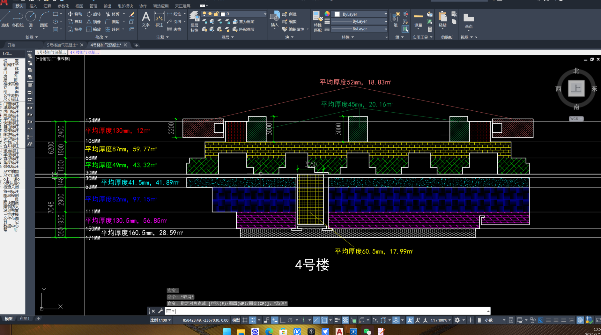601x335 pixels.
Task: Toggle polar tracking in status bar
Action: tap(290, 320)
